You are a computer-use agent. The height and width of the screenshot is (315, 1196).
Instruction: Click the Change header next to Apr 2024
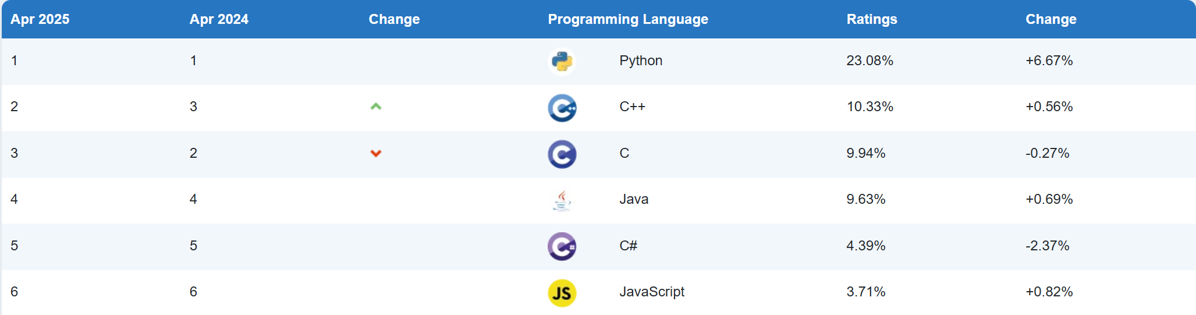394,19
